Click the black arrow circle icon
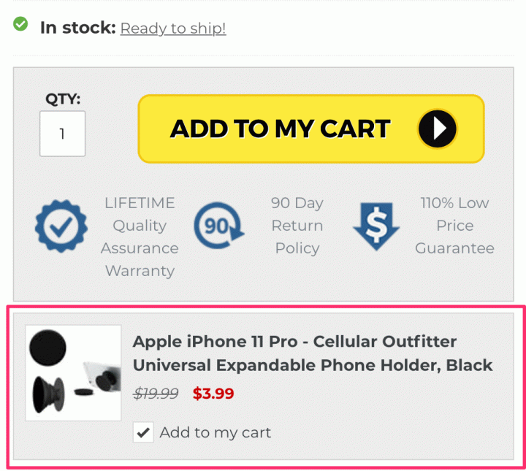Viewport: 526px width, 471px height. pyautogui.click(x=437, y=129)
